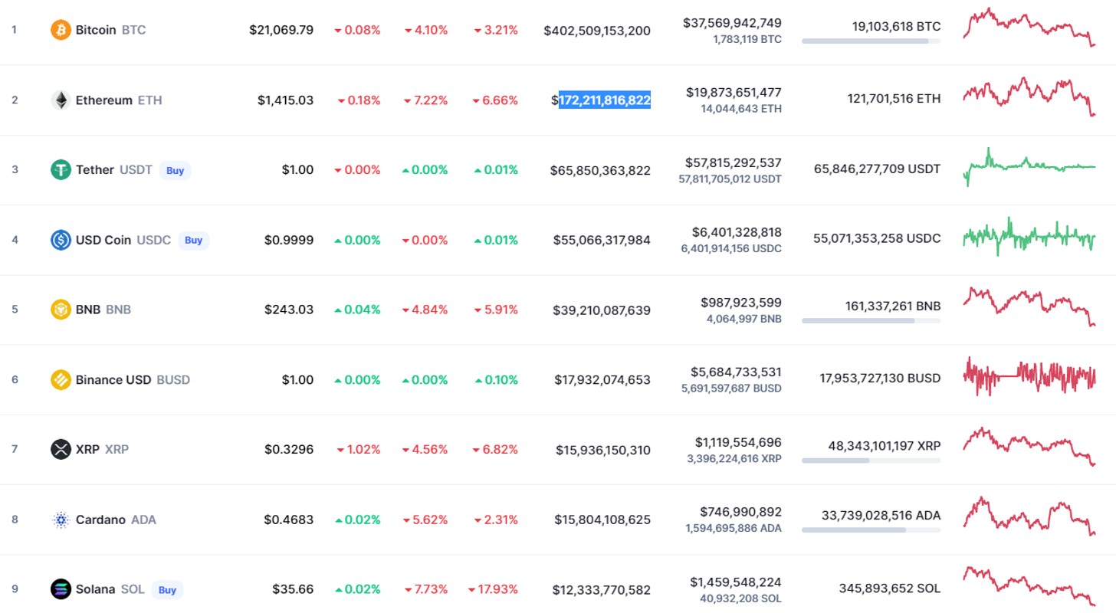
Task: Click XRP circulating supply progress bar
Action: coord(871,460)
